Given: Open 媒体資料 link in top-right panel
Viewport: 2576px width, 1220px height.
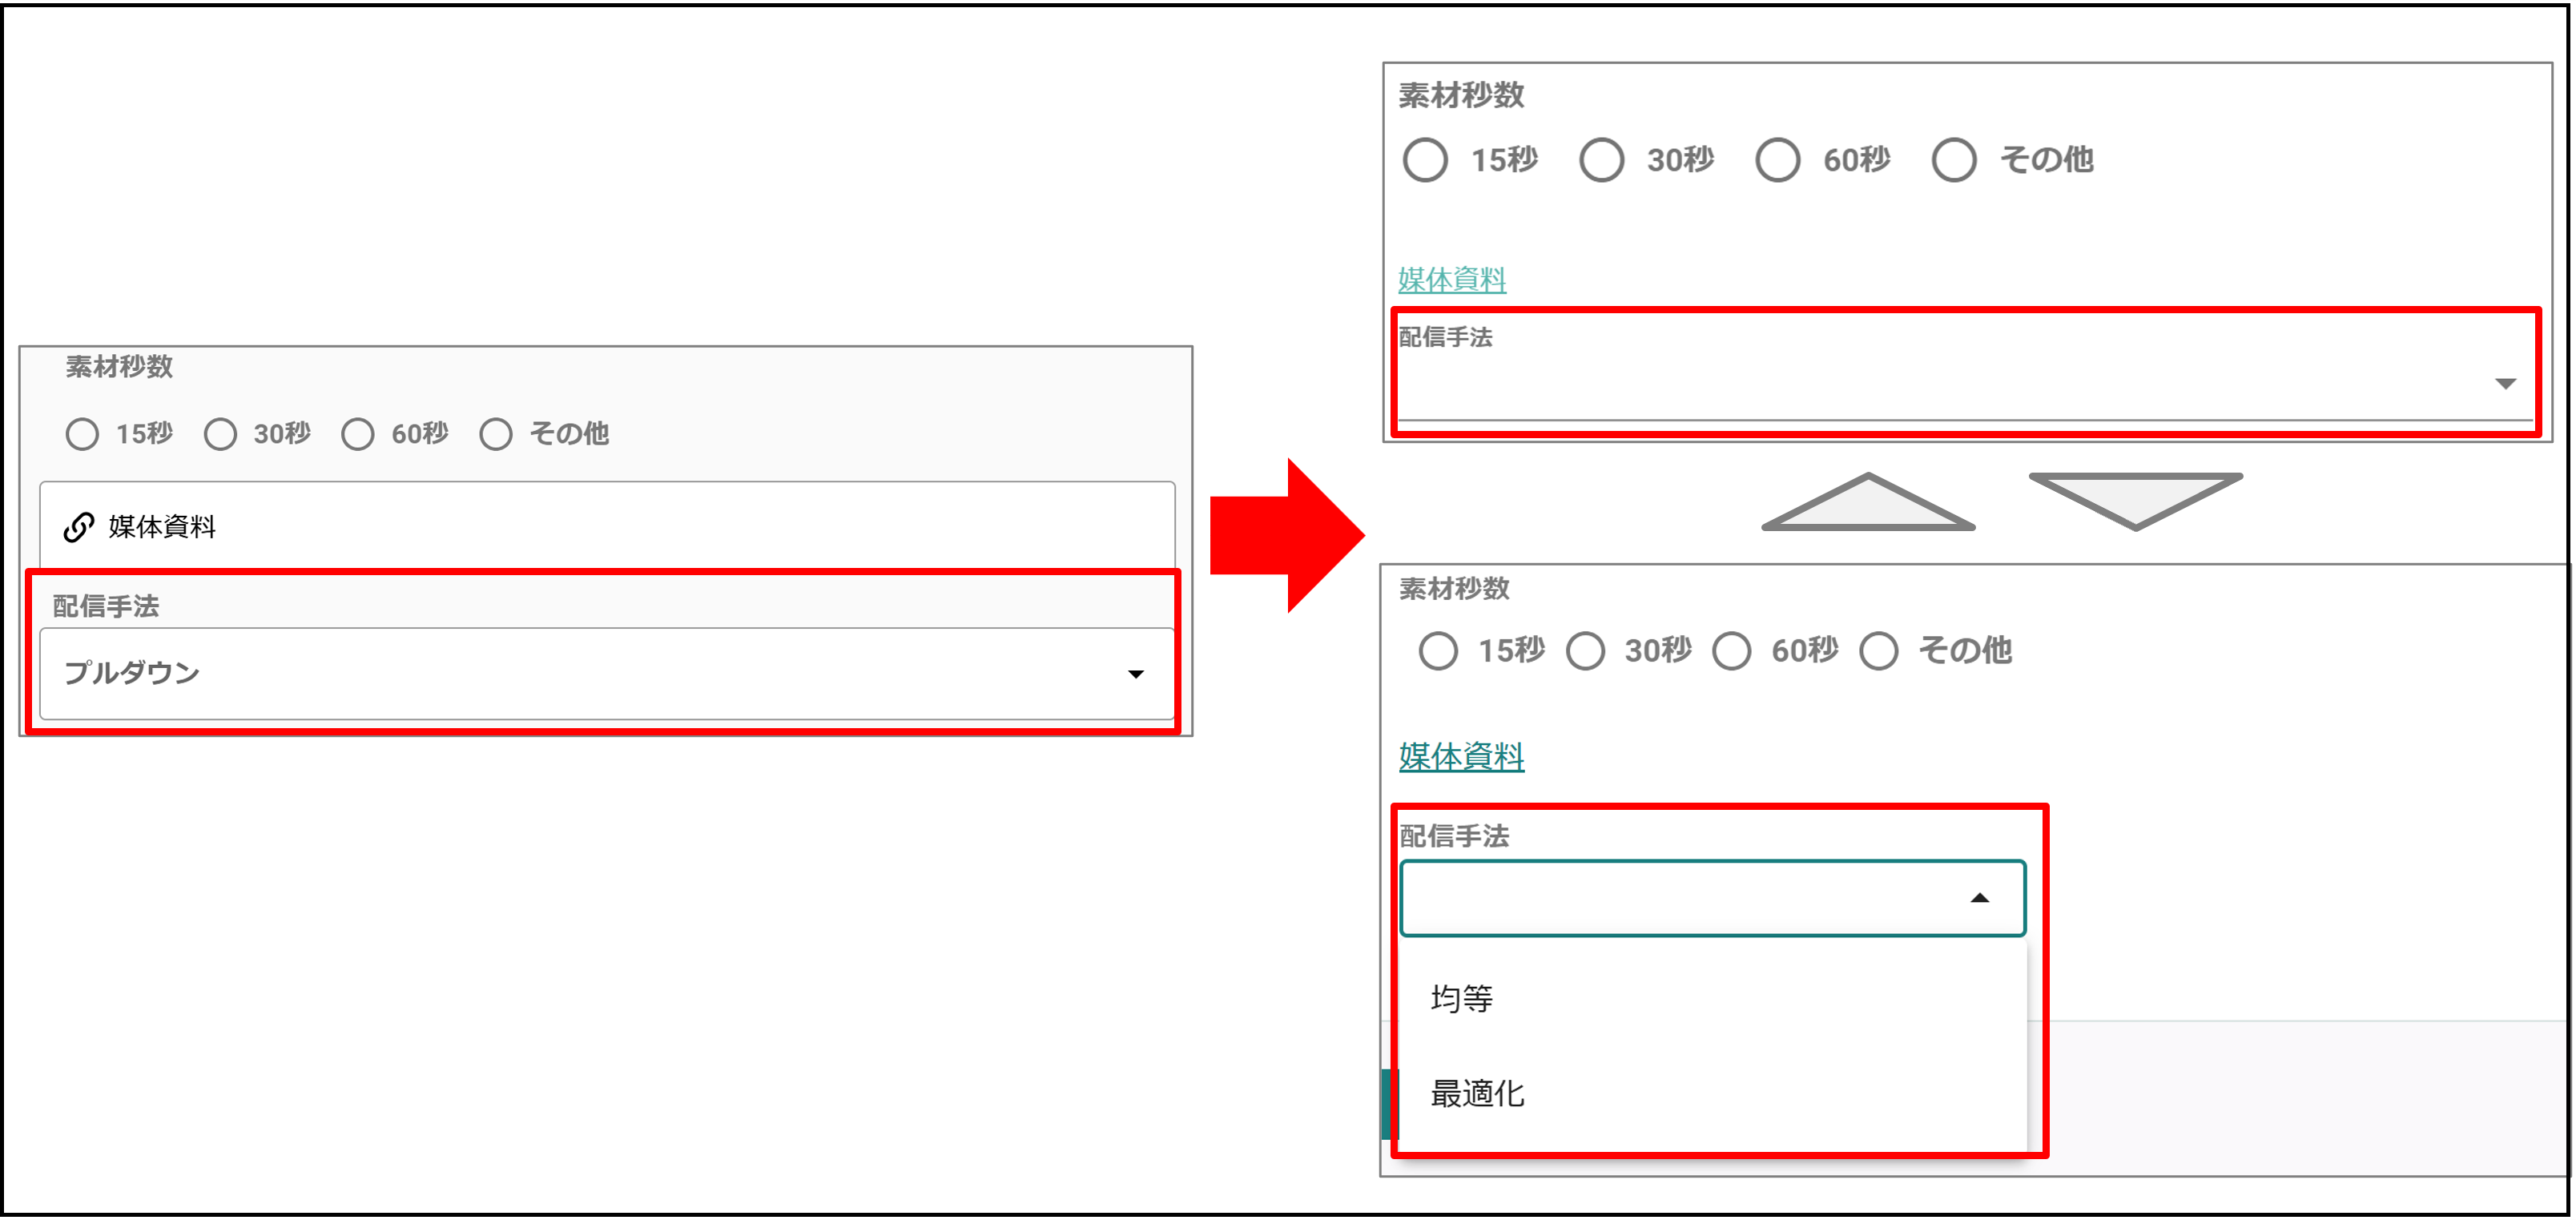Looking at the screenshot, I should click(1451, 279).
